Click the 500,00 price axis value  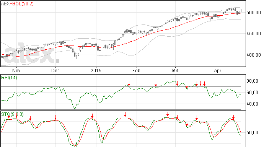point(254,13)
